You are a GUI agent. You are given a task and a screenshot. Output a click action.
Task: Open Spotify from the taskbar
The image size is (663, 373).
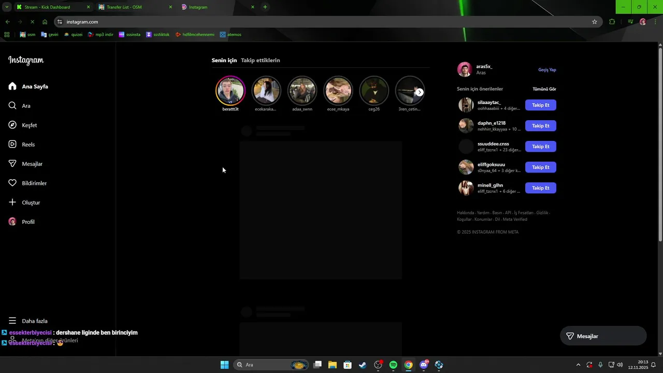pos(393,365)
